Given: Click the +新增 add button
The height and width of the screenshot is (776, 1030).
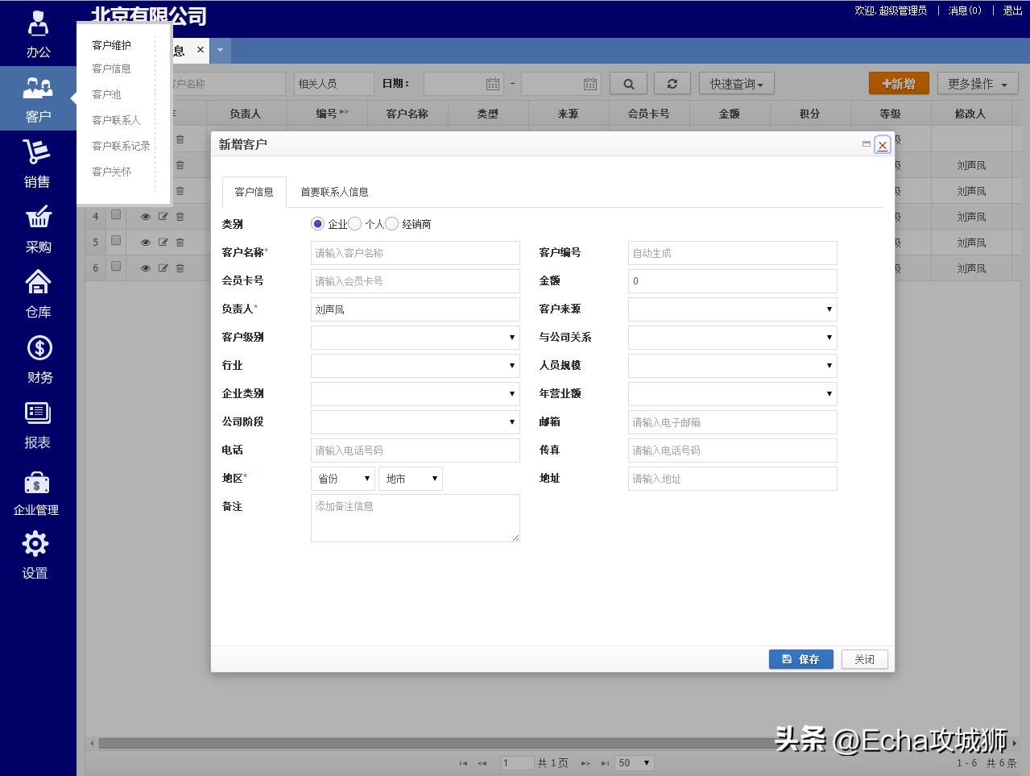Looking at the screenshot, I should click(x=898, y=83).
